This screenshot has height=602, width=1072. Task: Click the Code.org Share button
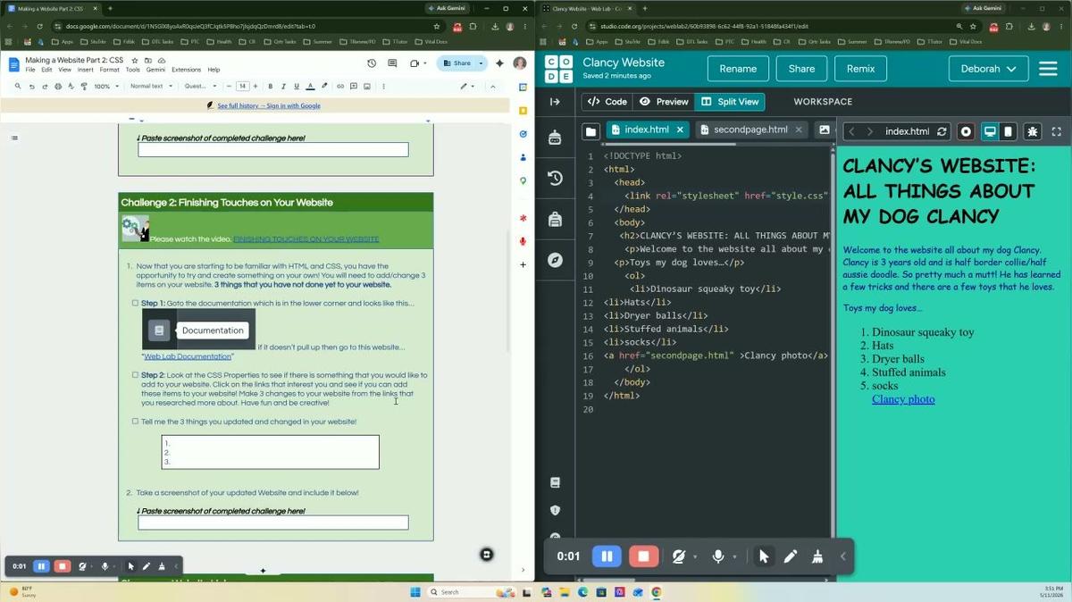coord(801,69)
